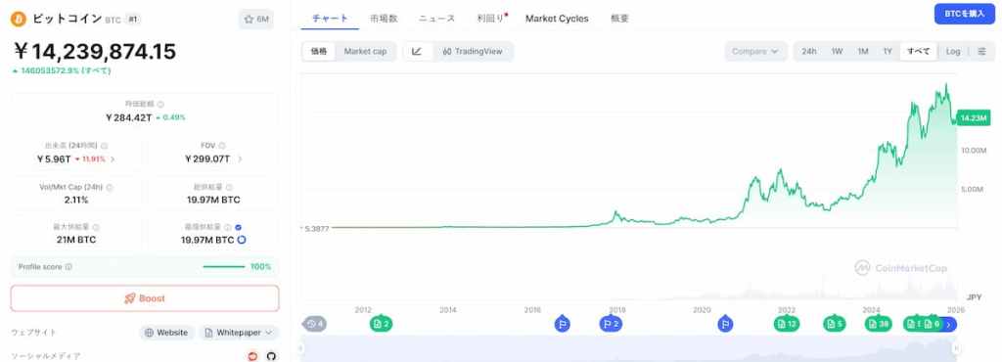The height and width of the screenshot is (362, 1002).
Task: Click the BTCを購入 buy button
Action: (964, 14)
